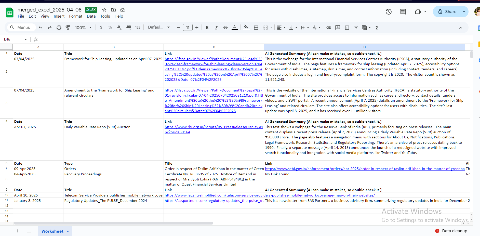
Task: Open the Format menu
Action: tap(76, 16)
